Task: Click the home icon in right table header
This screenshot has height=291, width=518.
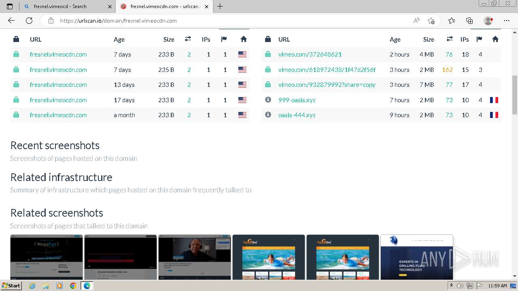Action: 495,39
